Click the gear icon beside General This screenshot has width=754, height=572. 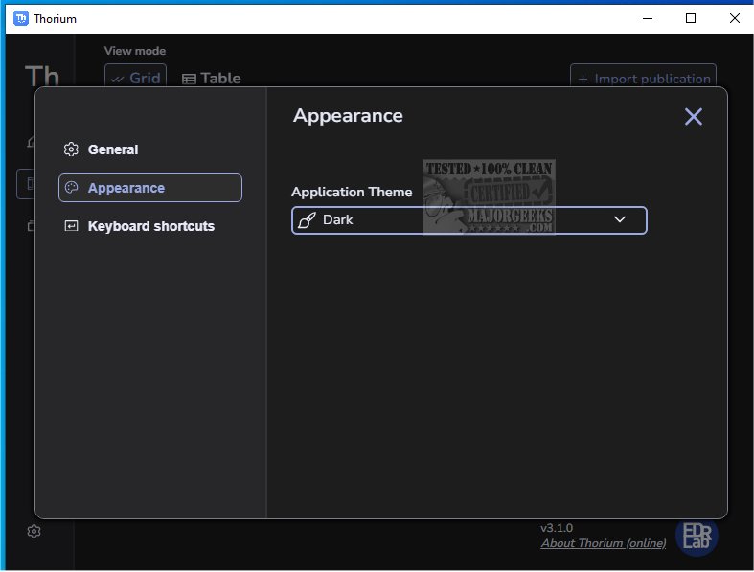pos(71,149)
